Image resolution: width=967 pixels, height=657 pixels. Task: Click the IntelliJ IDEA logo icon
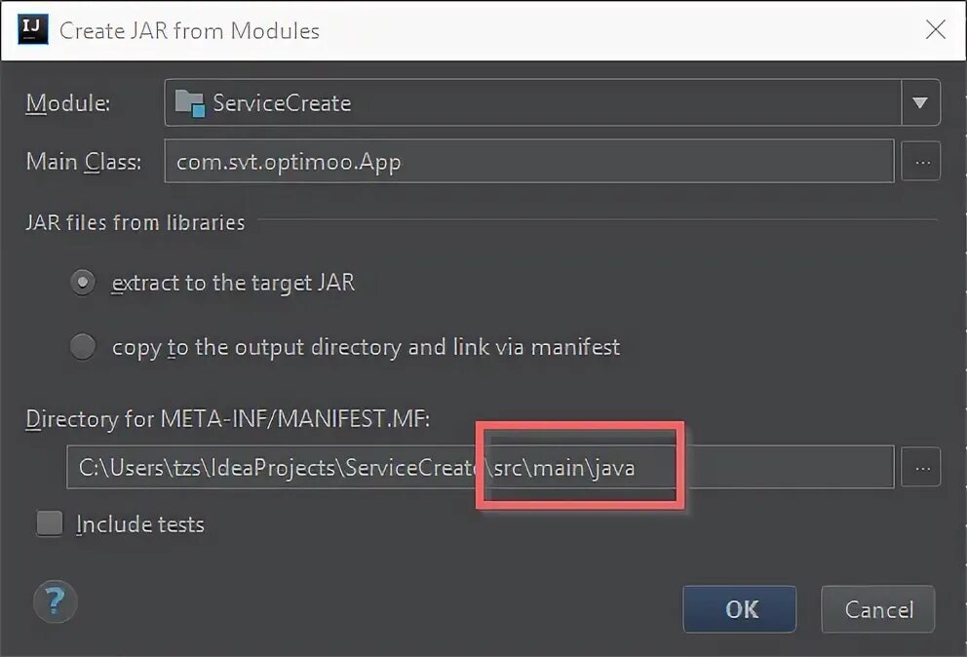coord(32,29)
